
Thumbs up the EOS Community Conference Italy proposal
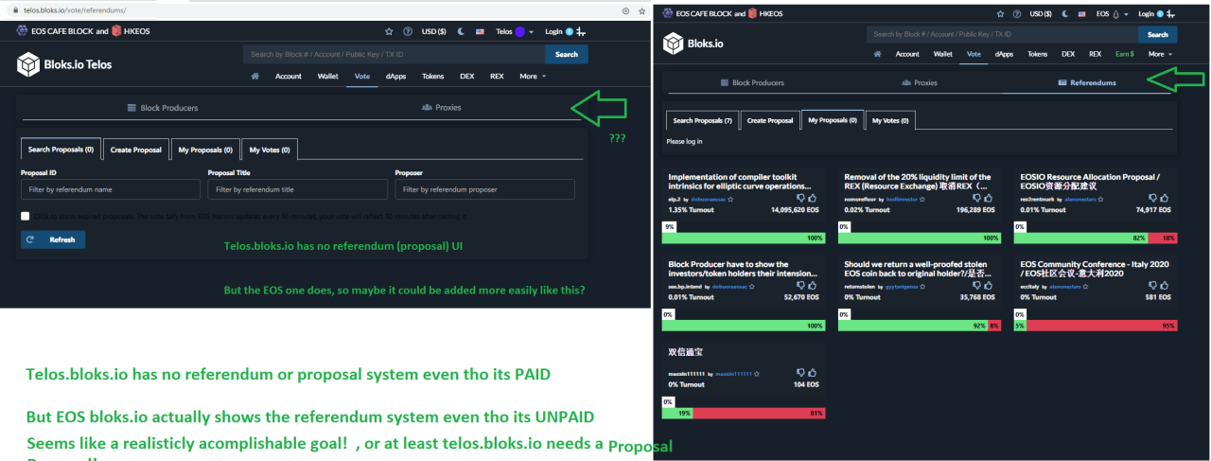point(1165,286)
